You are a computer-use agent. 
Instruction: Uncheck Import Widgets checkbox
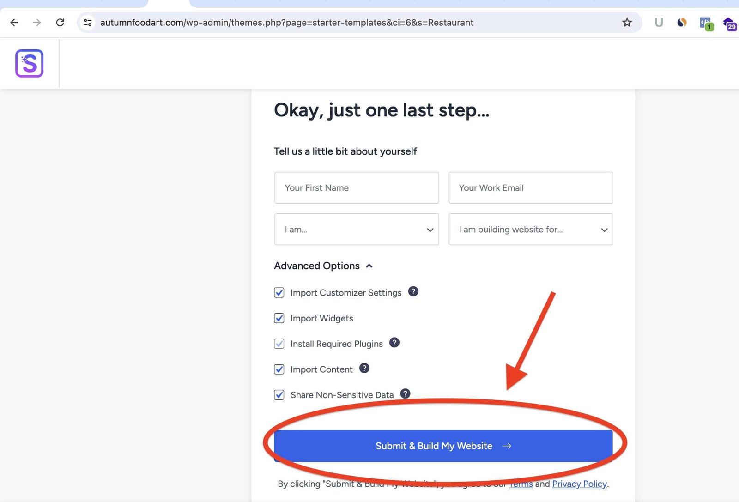point(279,318)
